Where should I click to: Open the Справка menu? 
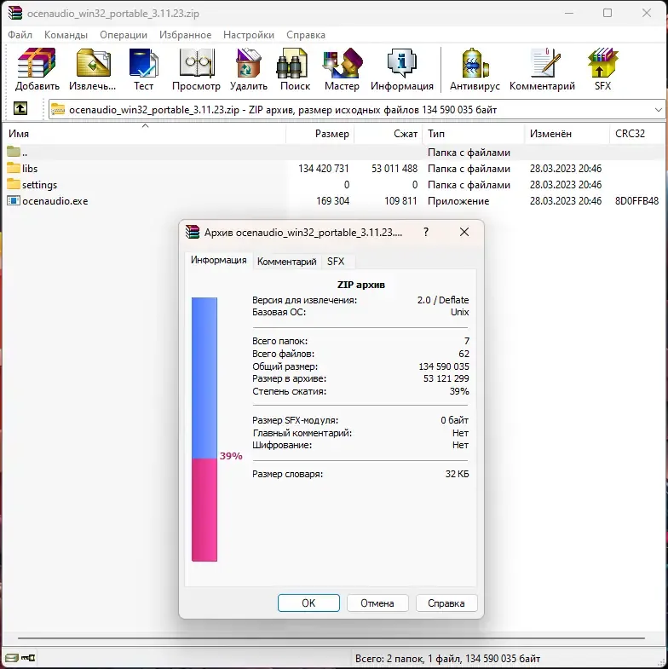305,35
